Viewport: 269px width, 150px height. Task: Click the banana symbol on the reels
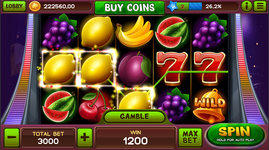pos(134,31)
